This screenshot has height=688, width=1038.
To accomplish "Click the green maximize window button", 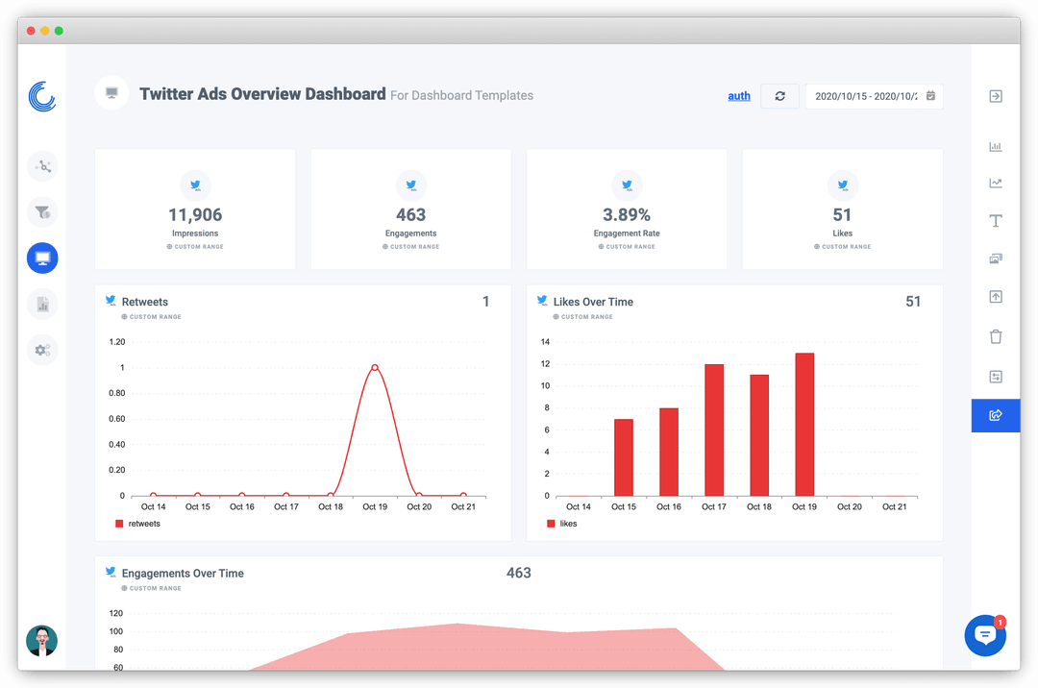I will pos(59,31).
